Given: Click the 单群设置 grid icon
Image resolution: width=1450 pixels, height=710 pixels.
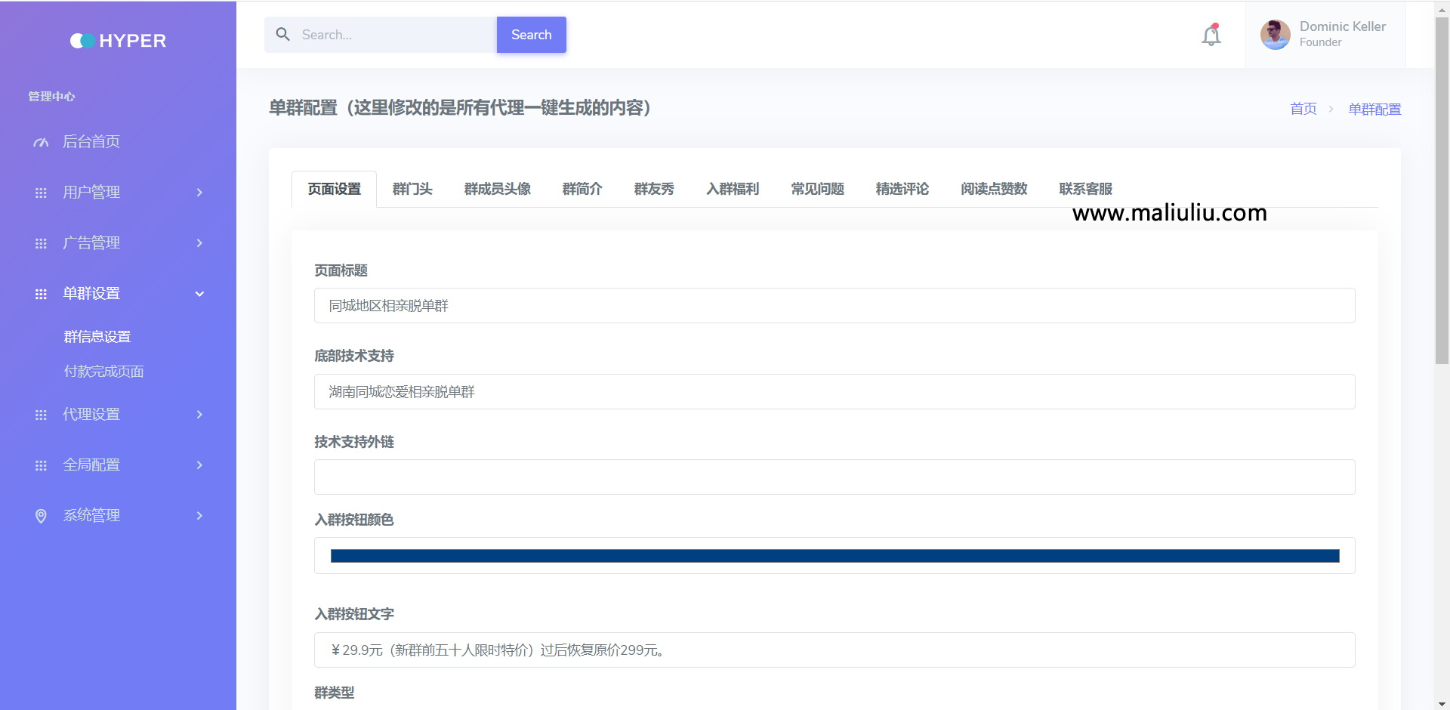Looking at the screenshot, I should click(41, 294).
